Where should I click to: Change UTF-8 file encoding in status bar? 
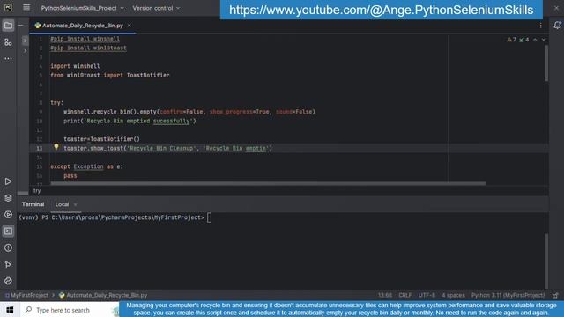[x=427, y=295]
